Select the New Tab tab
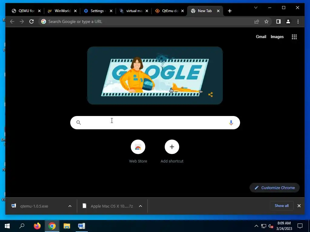310x232 pixels. 202,11
